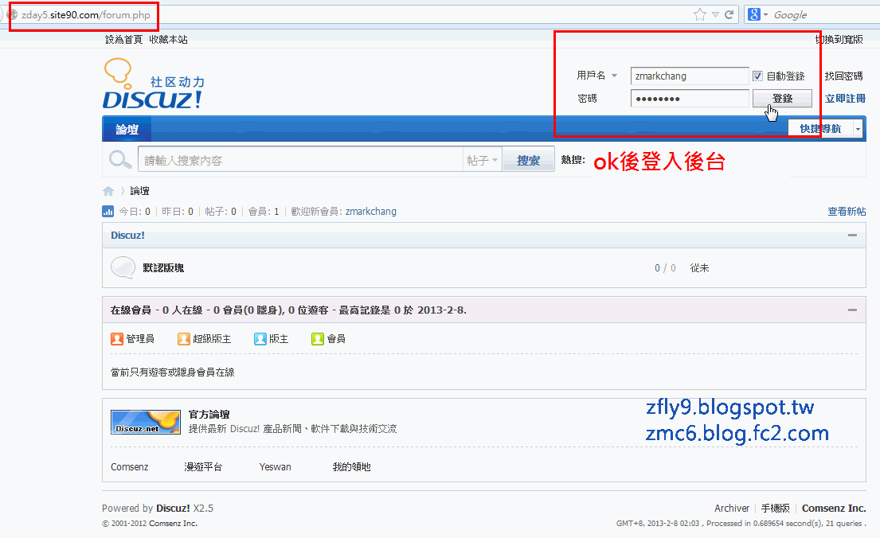Click the 登錄 button
The height and width of the screenshot is (538, 880).
click(x=782, y=98)
